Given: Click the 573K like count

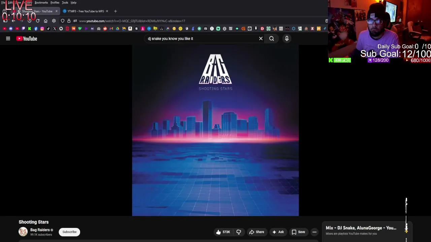Looking at the screenshot, I should coord(226,232).
